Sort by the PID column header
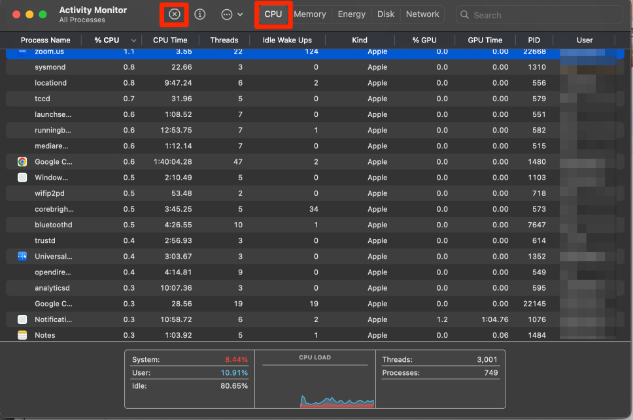This screenshot has height=420, width=633. coord(534,40)
